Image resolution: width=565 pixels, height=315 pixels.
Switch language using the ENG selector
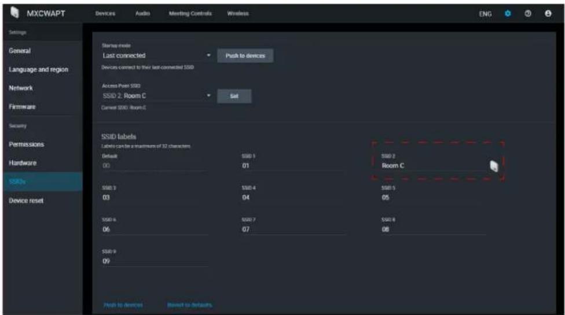485,14
